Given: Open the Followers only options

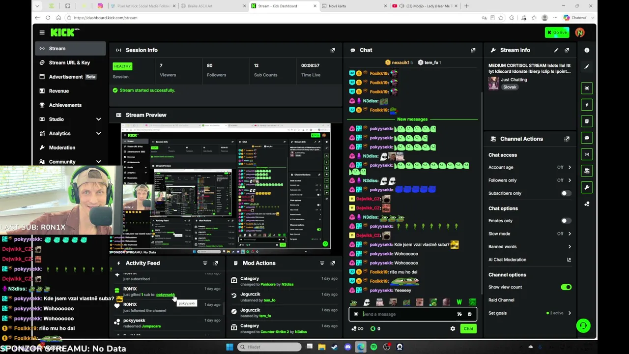Looking at the screenshot, I should (530, 180).
